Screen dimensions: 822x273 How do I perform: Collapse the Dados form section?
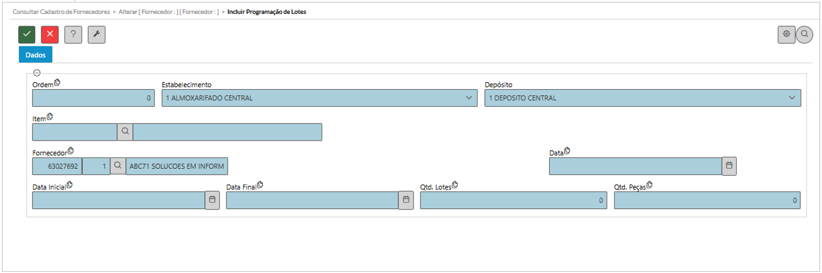point(37,73)
